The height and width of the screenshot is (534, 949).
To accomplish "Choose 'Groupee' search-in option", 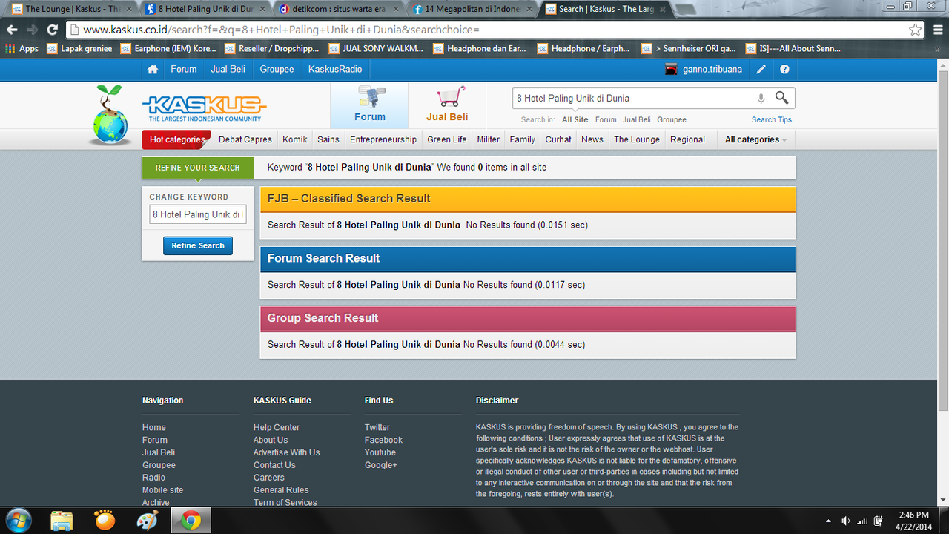I will (x=672, y=119).
